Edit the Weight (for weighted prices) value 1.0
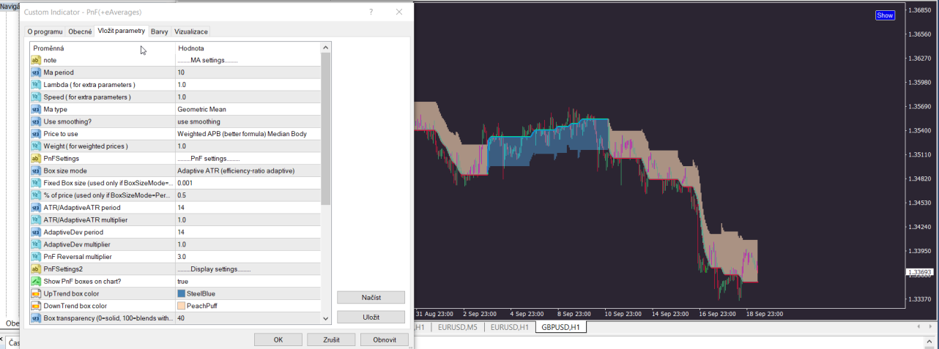The image size is (939, 349). (248, 146)
